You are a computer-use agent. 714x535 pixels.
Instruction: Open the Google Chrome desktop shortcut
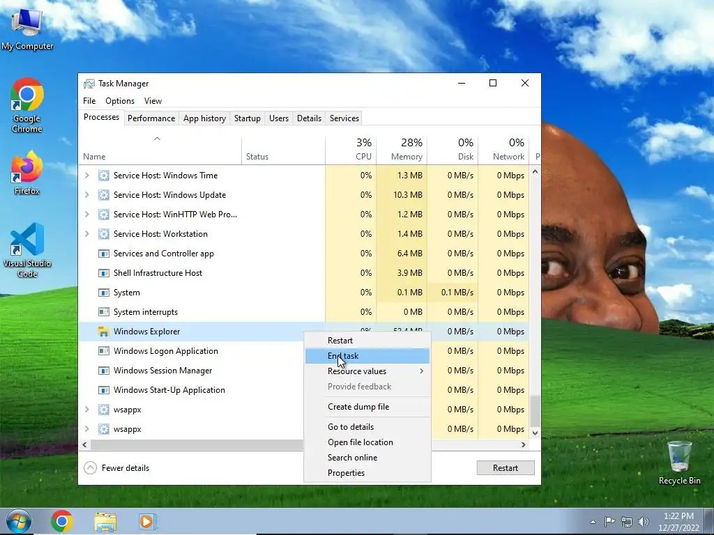tap(27, 104)
